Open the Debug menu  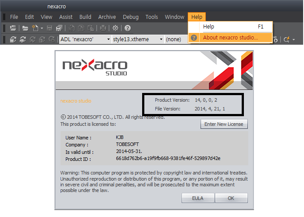point(130,17)
